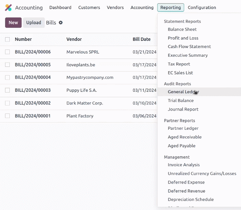Click vendor Iloveplants.be
Viewport: 241px width, 210px height.
point(81,65)
